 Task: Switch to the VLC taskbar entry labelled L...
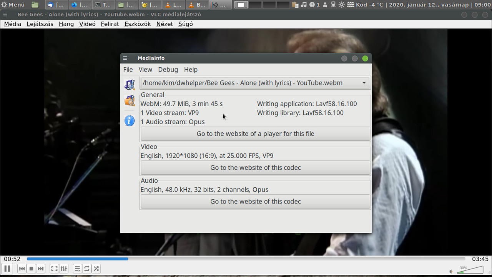pos(174,5)
